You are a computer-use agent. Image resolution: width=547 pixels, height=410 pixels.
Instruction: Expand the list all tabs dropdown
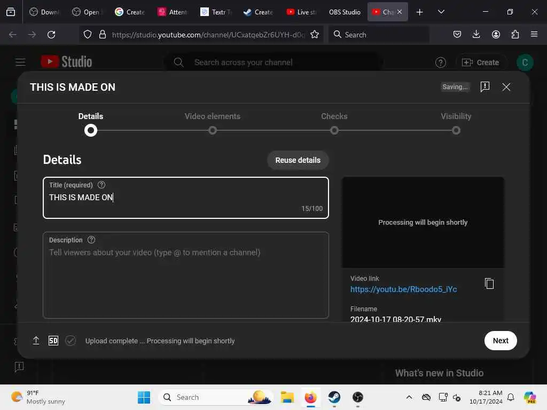tap(441, 12)
